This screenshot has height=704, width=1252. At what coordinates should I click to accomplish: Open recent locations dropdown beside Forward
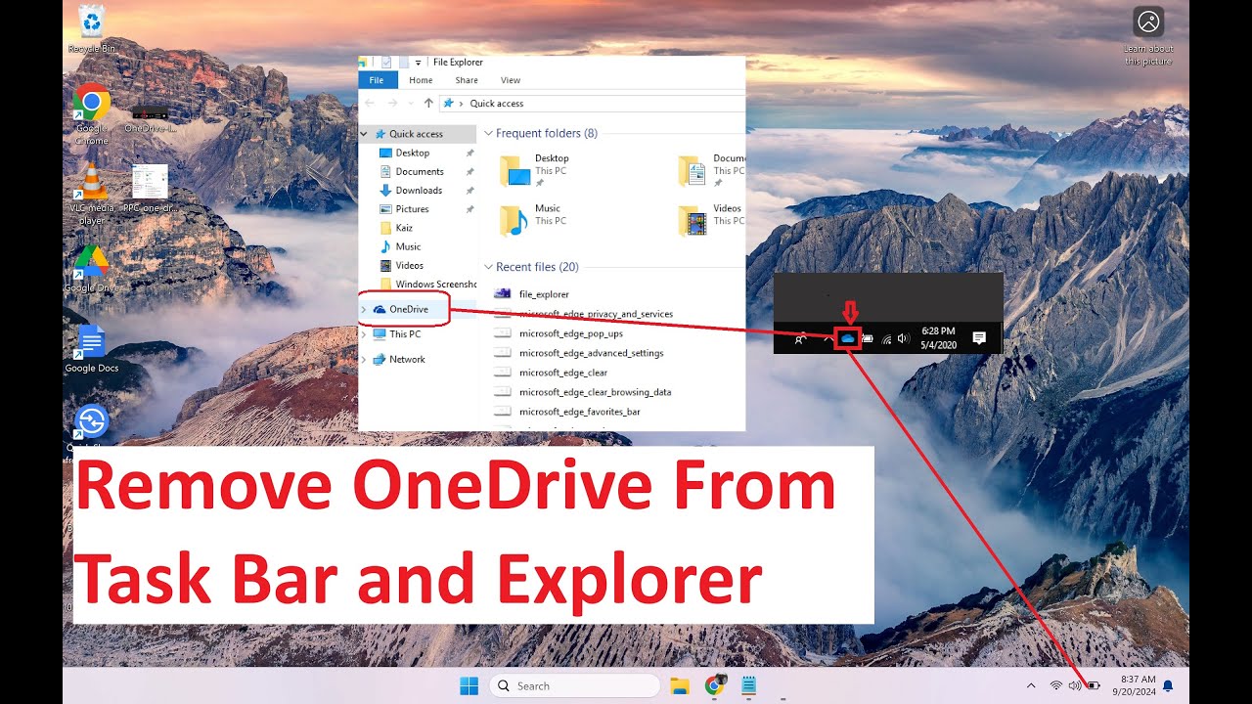coord(410,103)
